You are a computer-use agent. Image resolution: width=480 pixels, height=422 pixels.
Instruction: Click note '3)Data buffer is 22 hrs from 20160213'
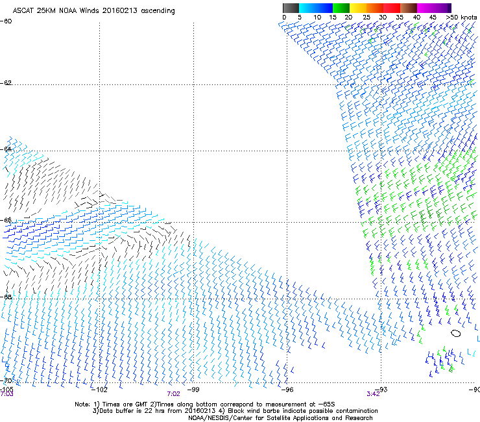154,411
